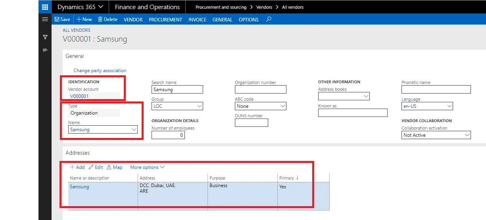The image size is (486, 220).
Task: Sort by the Primary column header
Action: pyautogui.click(x=289, y=178)
